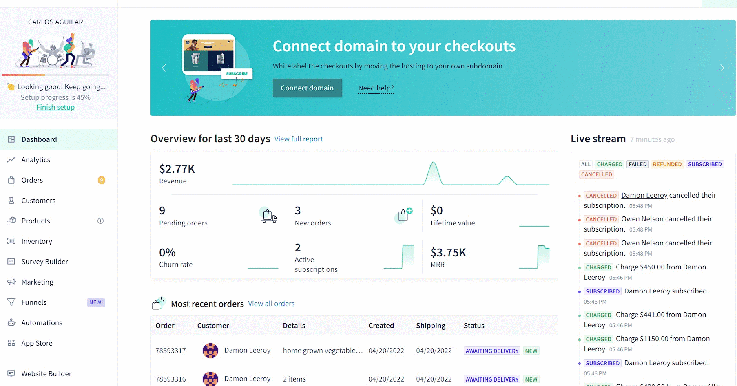
Task: Click the 2 items details cell
Action: [x=294, y=379]
